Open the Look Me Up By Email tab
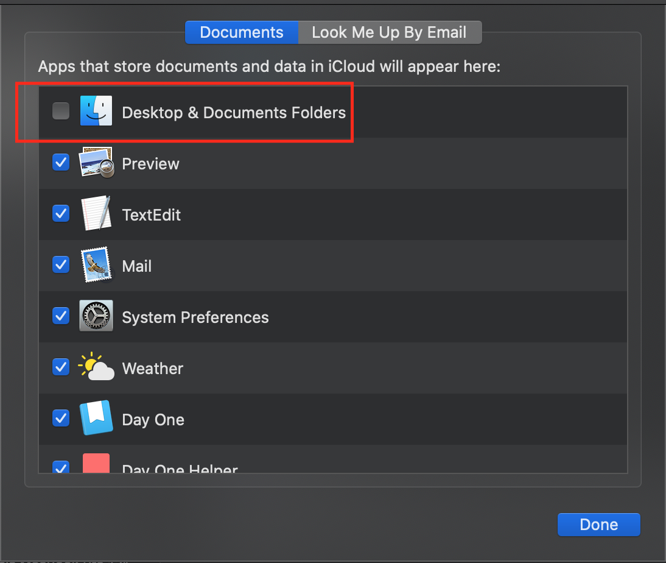The width and height of the screenshot is (666, 563). pos(390,32)
